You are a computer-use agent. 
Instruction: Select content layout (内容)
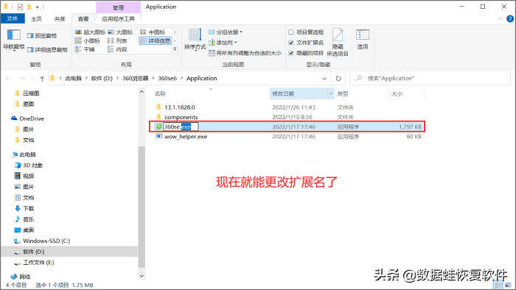point(117,49)
